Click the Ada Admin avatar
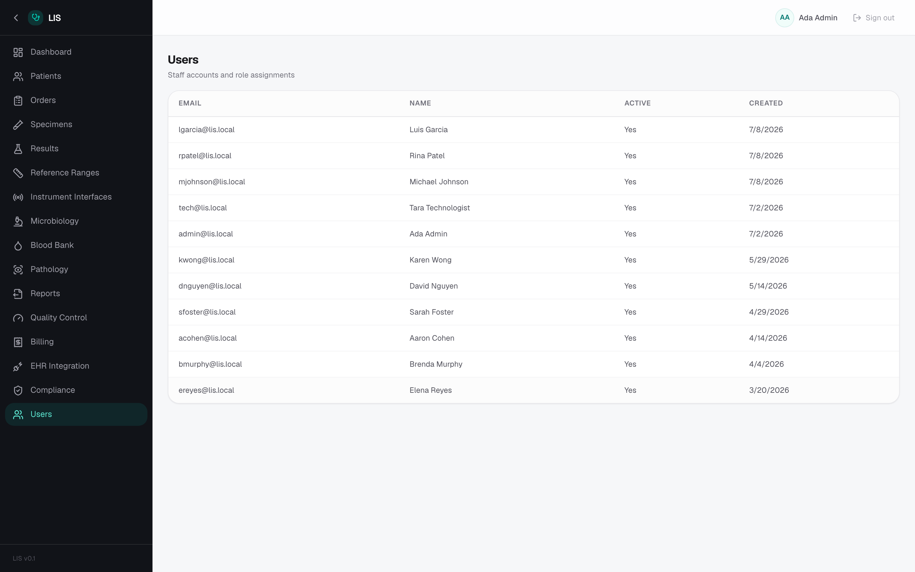This screenshot has height=572, width=915. point(784,18)
